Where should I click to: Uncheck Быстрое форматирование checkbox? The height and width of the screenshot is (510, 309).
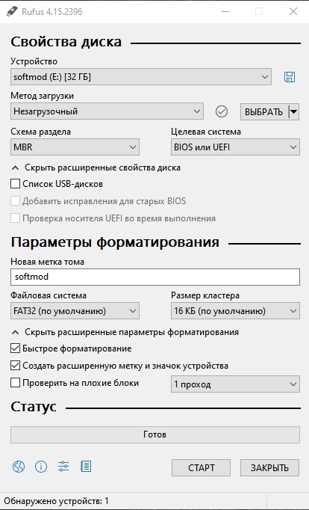coord(15,348)
